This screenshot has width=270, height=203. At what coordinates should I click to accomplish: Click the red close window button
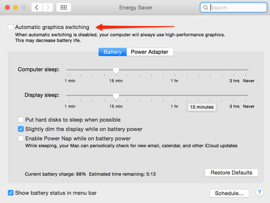(7, 7)
